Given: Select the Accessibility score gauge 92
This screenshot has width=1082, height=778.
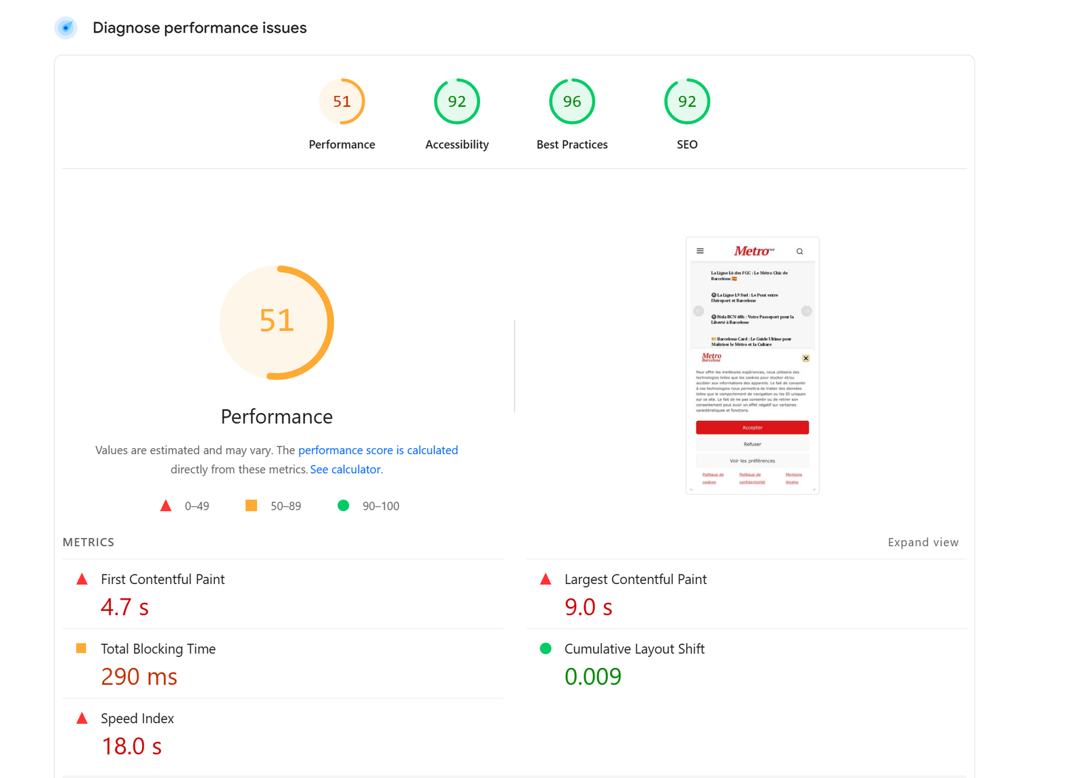Looking at the screenshot, I should 457,101.
